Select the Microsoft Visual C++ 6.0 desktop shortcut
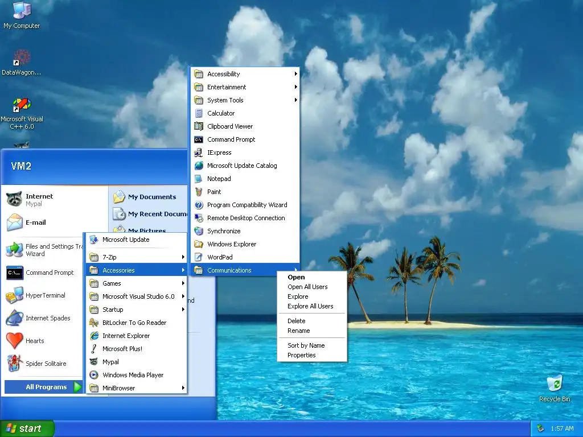The width and height of the screenshot is (583, 437). (22, 105)
